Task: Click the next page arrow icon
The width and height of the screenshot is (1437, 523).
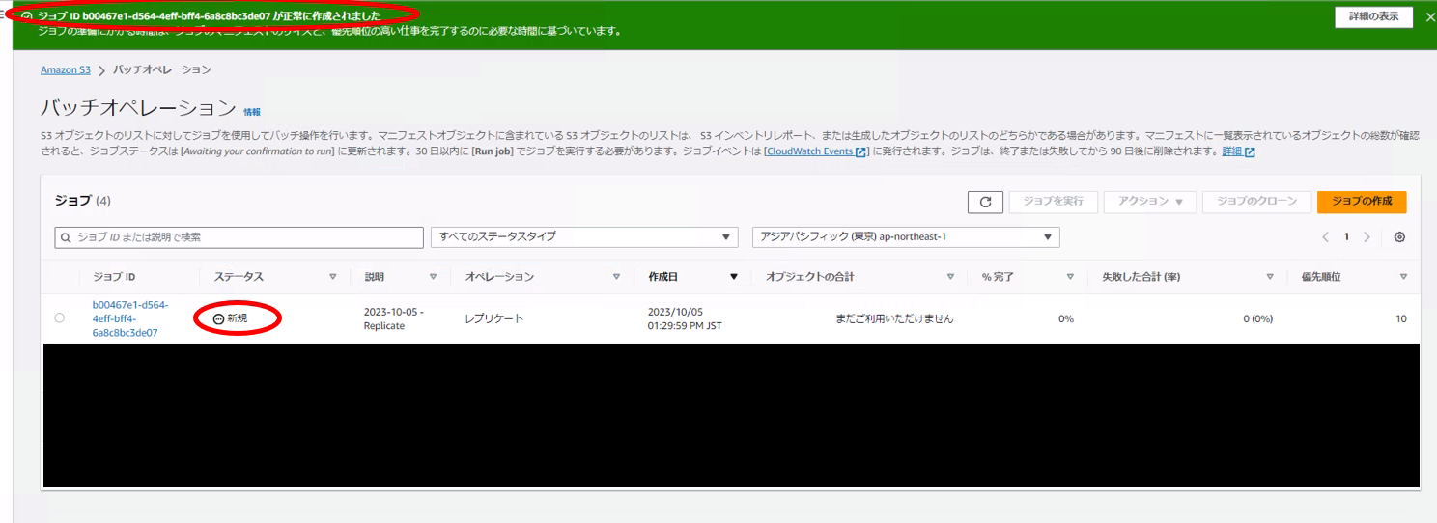Action: coord(1367,237)
